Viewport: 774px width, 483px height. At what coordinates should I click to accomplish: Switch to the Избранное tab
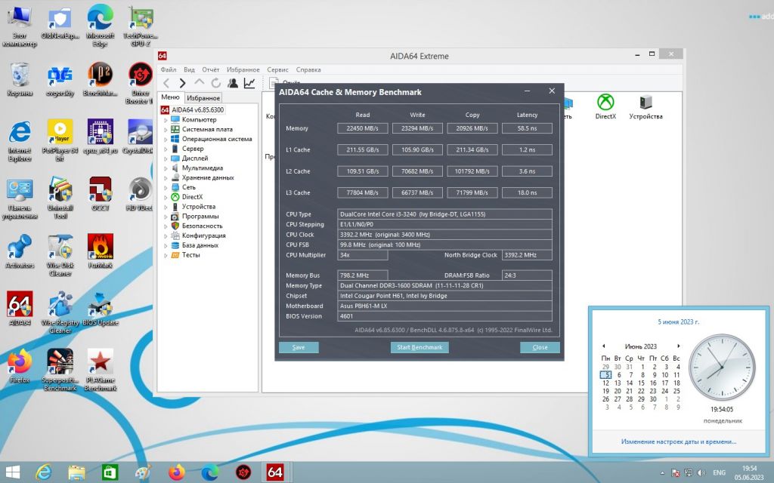pos(203,98)
